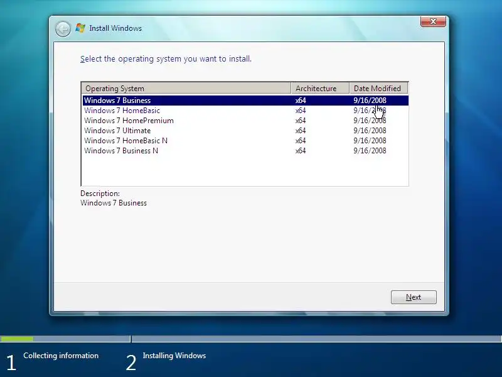Choose the Windows 7 Business N entry
Image resolution: width=502 pixels, height=377 pixels.
pos(245,151)
